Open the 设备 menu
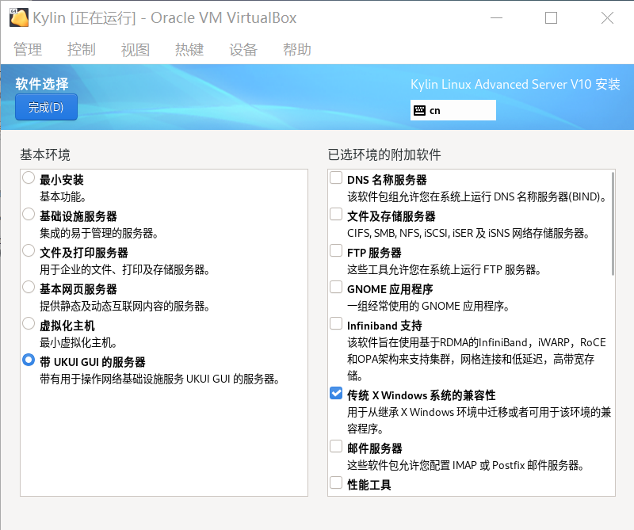The image size is (634, 530). 243,49
